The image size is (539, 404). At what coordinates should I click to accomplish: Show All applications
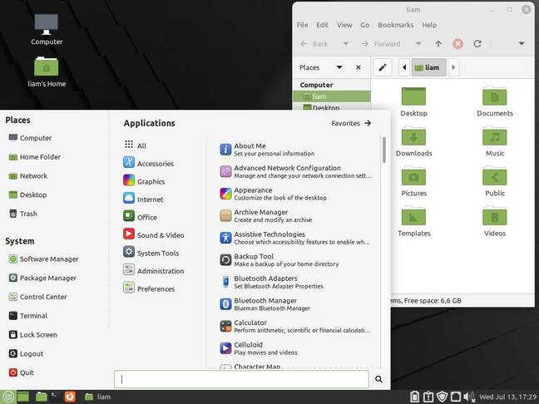click(136, 145)
